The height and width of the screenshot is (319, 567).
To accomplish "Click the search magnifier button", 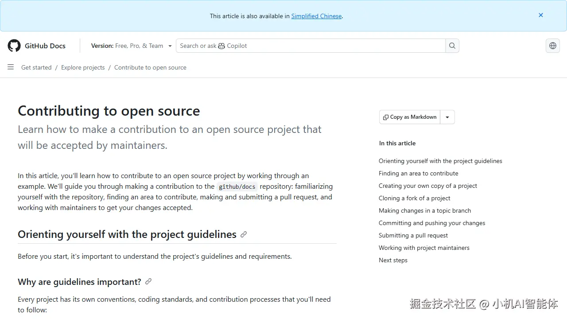I will (452, 46).
